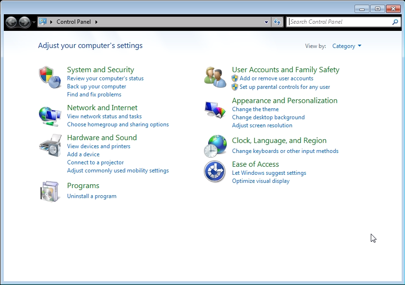Click the Add or remove user accounts link
The width and height of the screenshot is (405, 285).
point(276,78)
